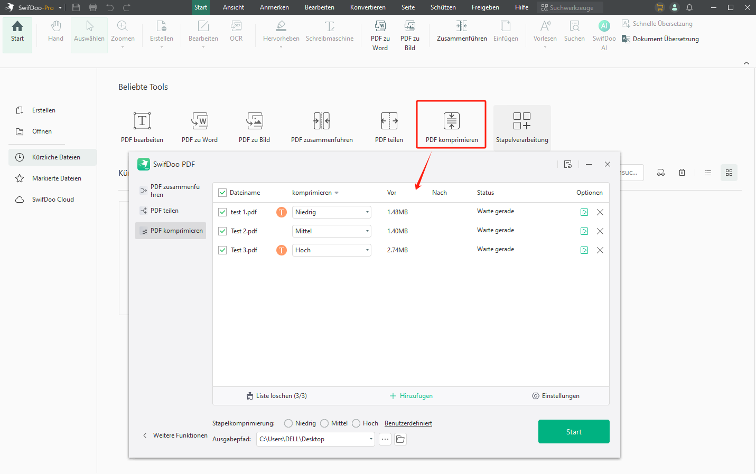Open Einstellungen in the dialog
756x474 pixels.
556,396
